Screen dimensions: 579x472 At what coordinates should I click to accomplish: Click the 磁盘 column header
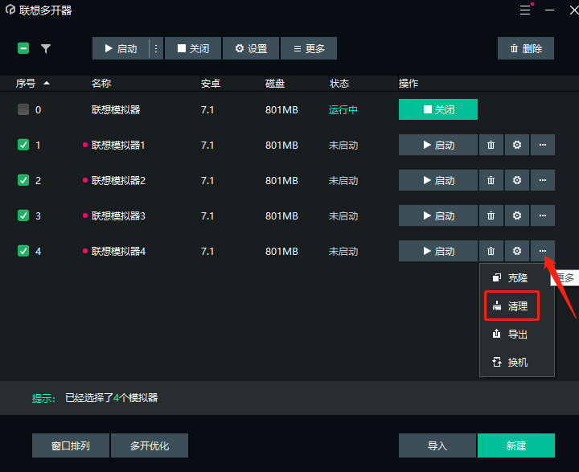(x=275, y=84)
